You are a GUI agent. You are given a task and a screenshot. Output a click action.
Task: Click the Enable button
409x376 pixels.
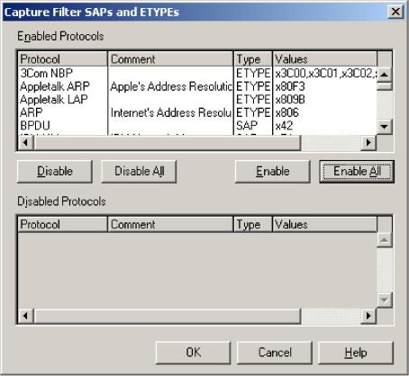coord(272,172)
